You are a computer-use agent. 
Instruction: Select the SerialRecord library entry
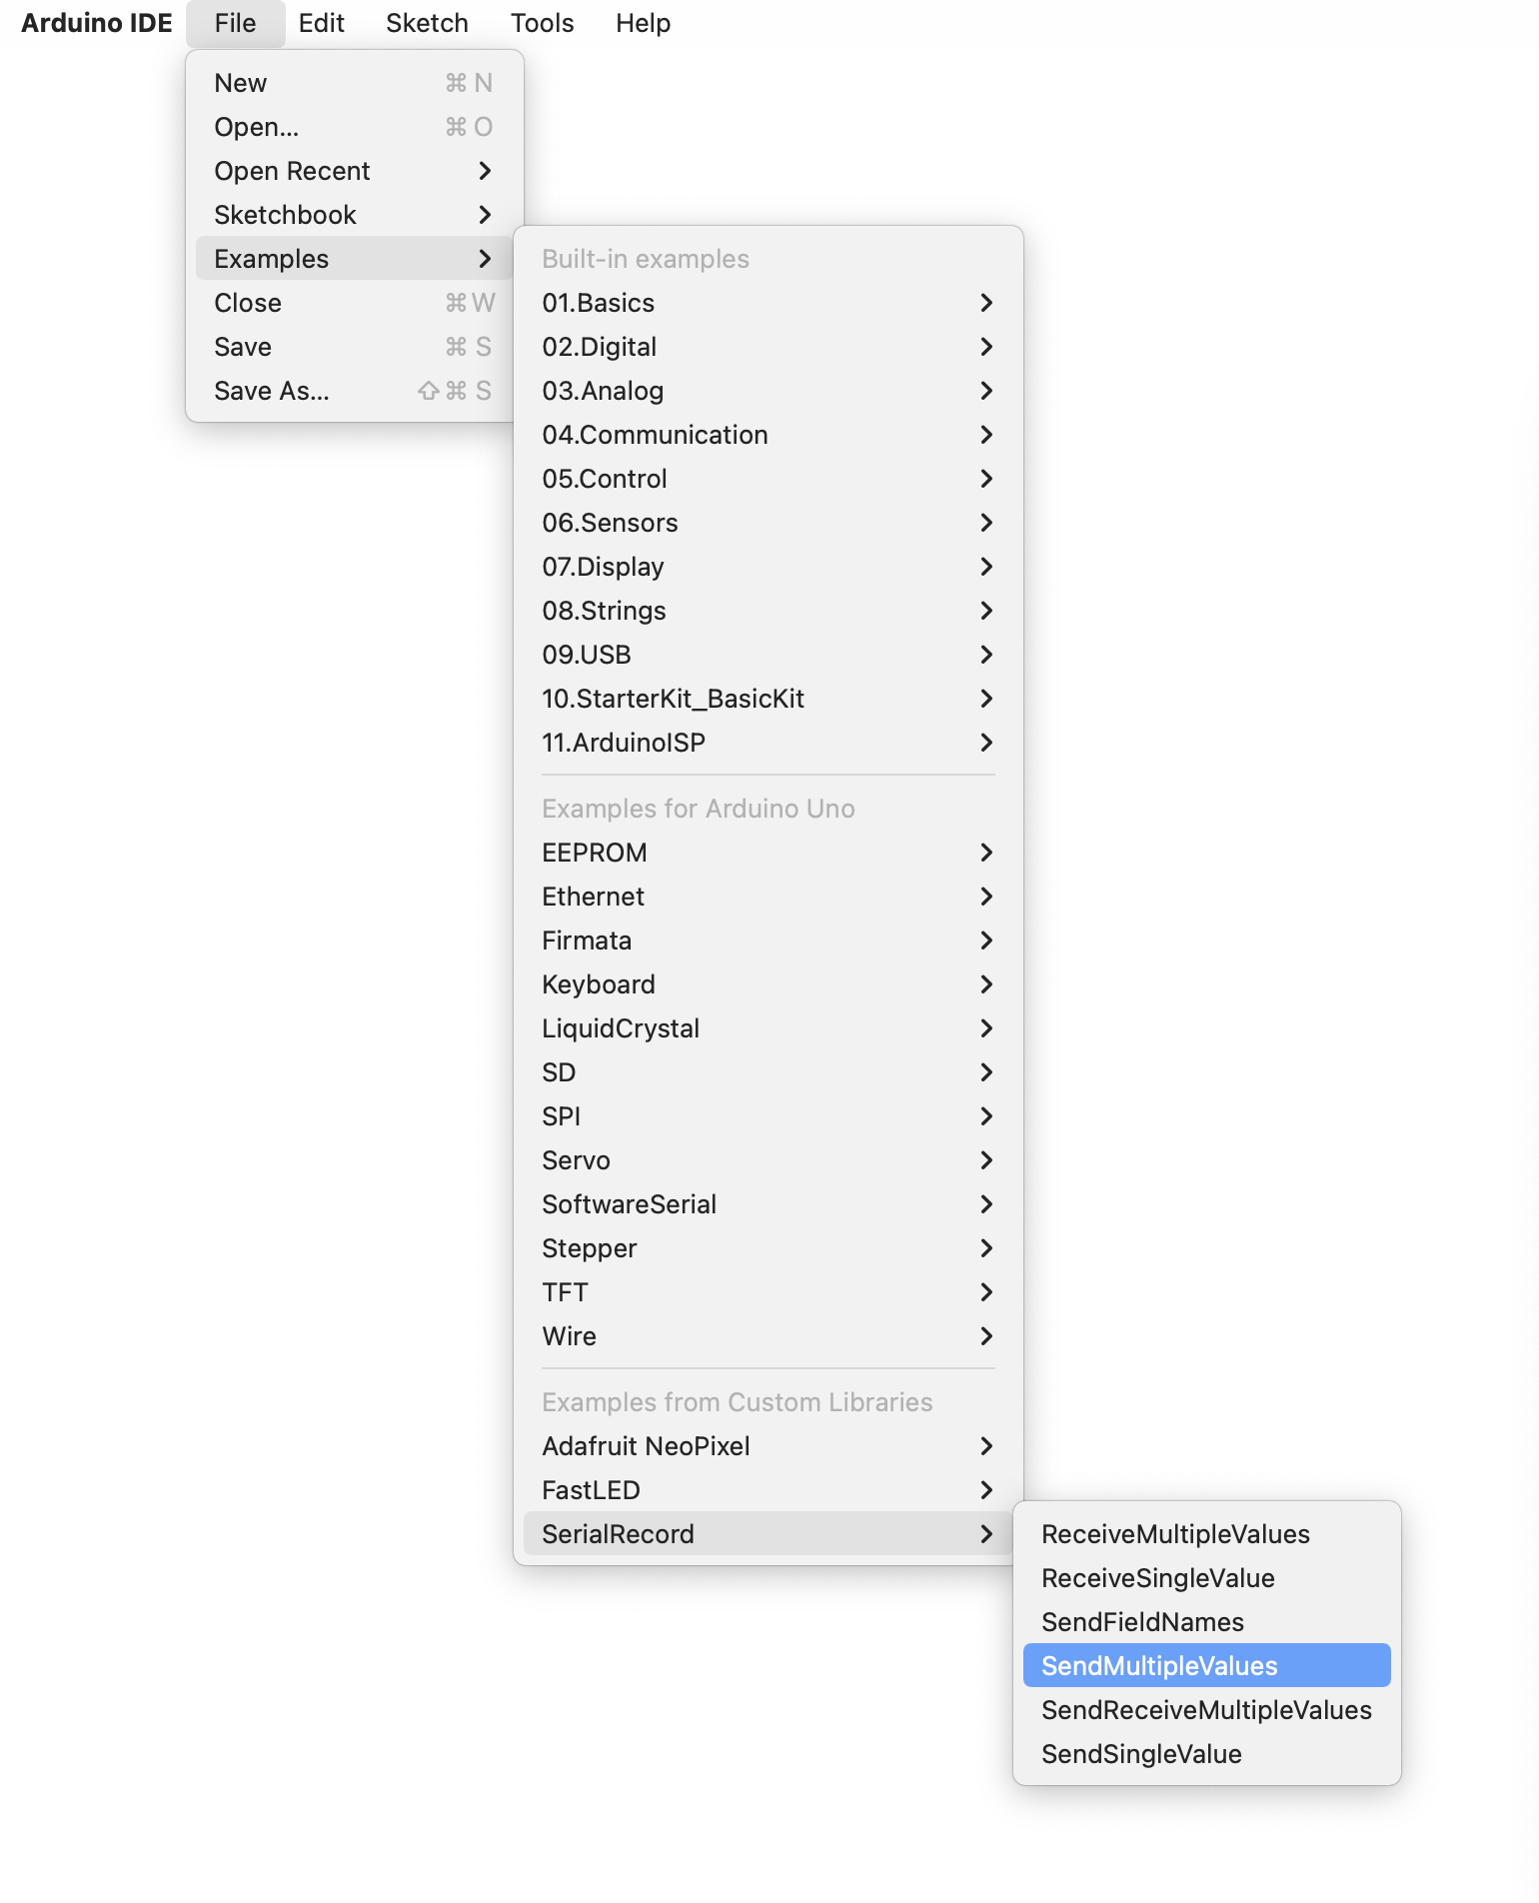pyautogui.click(x=768, y=1534)
